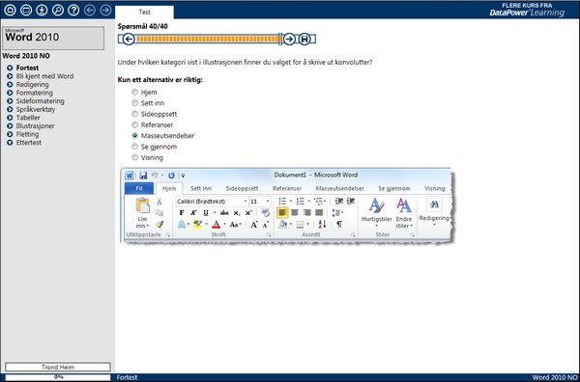
Task: Click the red font color A icon
Action: (217, 225)
